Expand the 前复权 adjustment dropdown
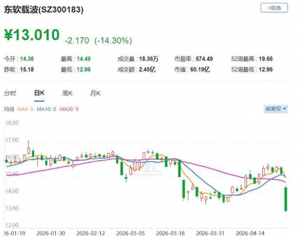Image resolution: width=300 pixels, height=240 pixels. (276, 109)
